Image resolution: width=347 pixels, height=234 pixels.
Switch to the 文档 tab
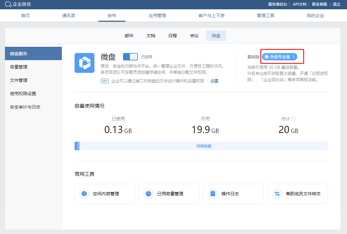coord(151,36)
